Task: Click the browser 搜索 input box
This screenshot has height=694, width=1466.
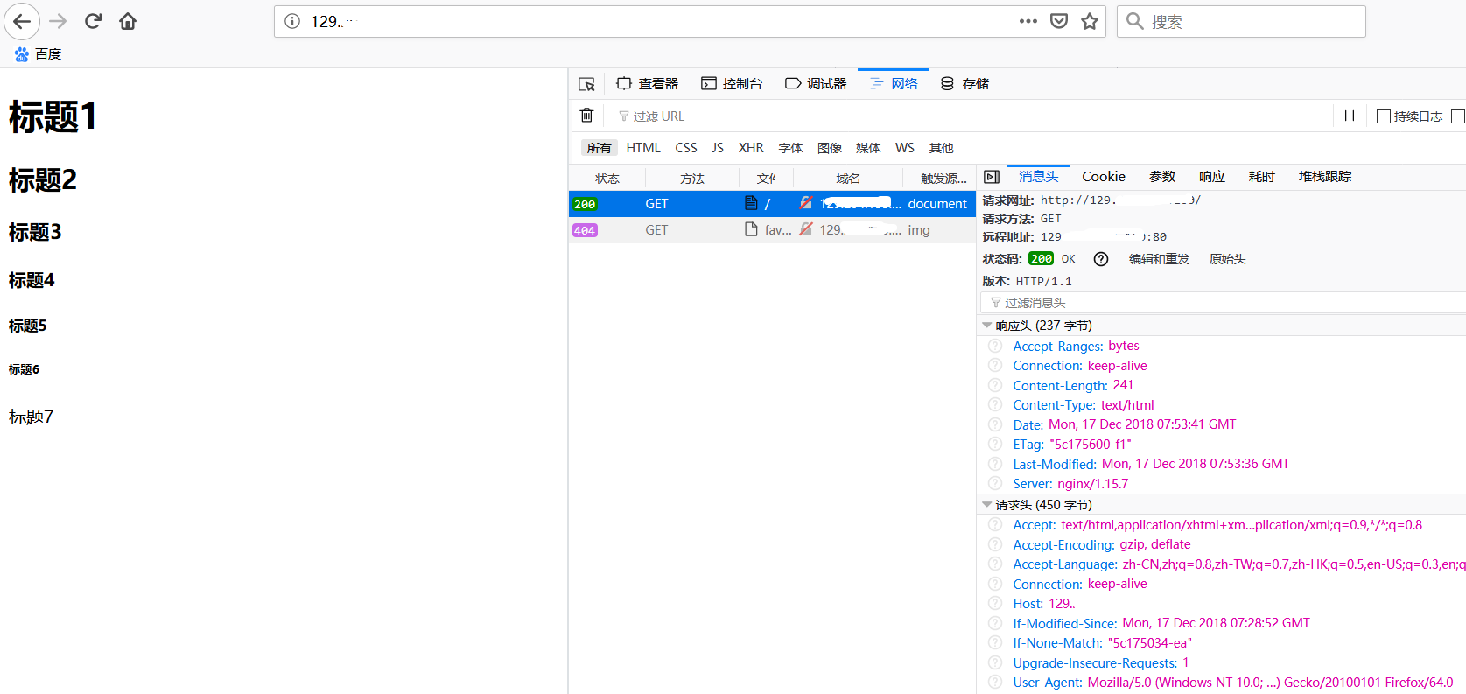Action: [1241, 21]
